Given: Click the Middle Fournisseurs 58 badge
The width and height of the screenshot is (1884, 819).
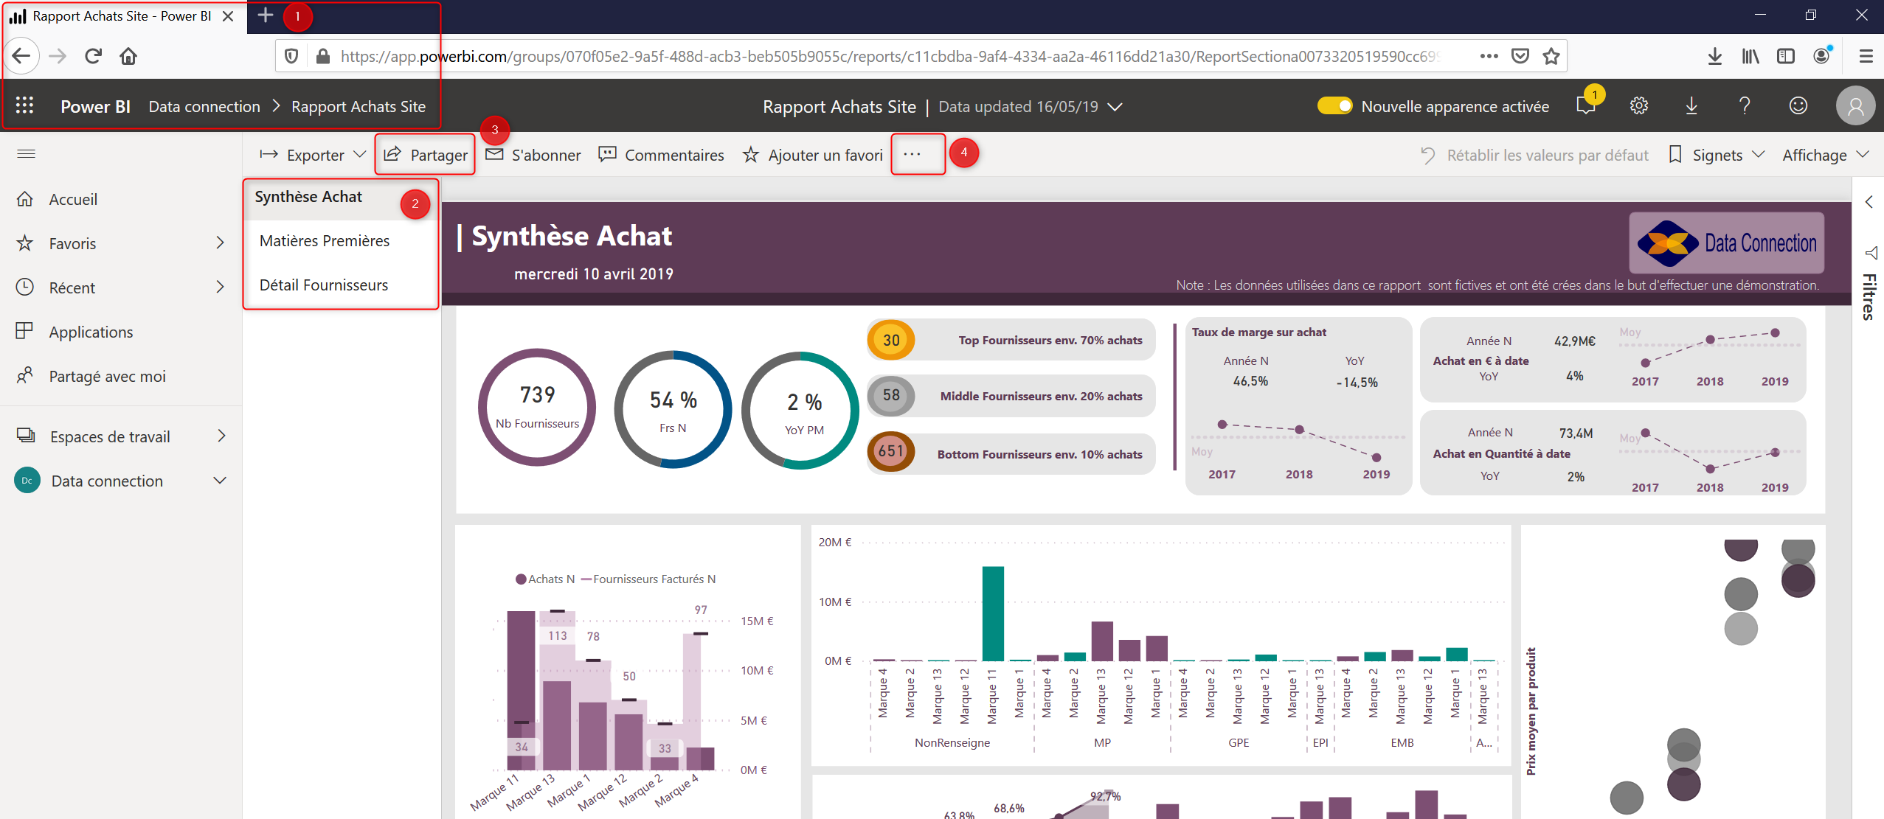Looking at the screenshot, I should 891,395.
